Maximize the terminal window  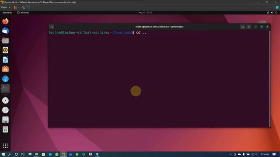click(262, 27)
